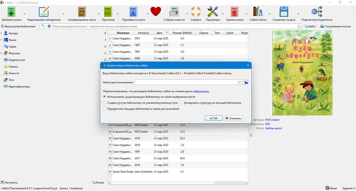Open dropdown arrow beside Добавить книги
356x191 pixels.
click(x=24, y=14)
